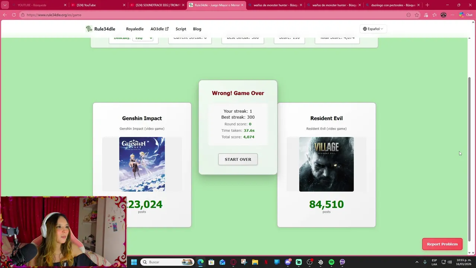Open the AO3dle external link
Viewport: 476px width, 268px height.
click(159, 29)
